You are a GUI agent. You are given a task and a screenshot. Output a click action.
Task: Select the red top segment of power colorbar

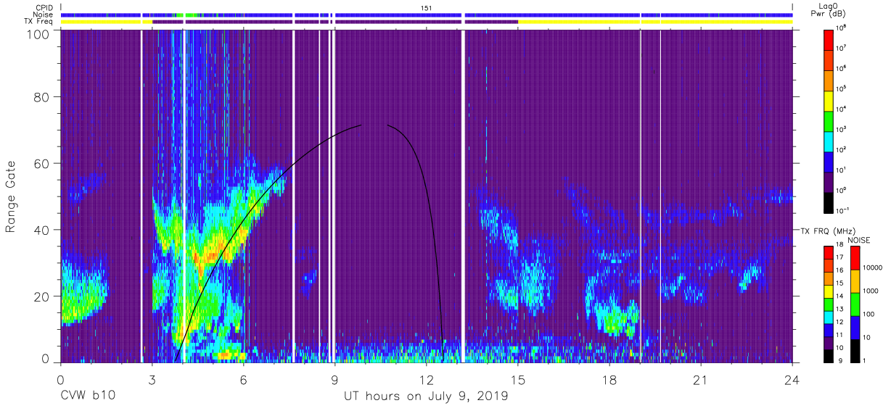(829, 38)
